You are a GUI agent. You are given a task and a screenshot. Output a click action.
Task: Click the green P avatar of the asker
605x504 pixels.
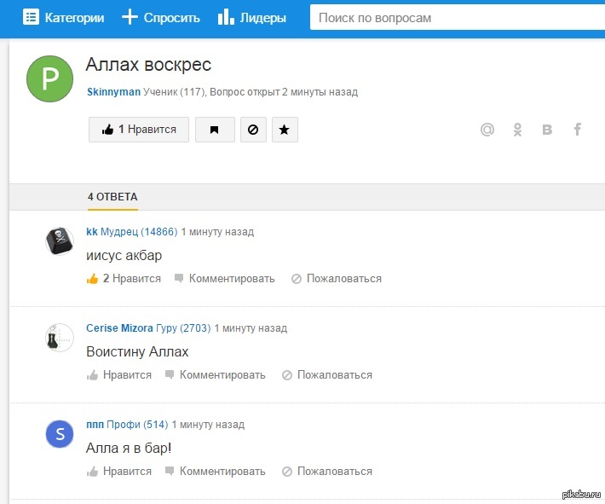(49, 78)
